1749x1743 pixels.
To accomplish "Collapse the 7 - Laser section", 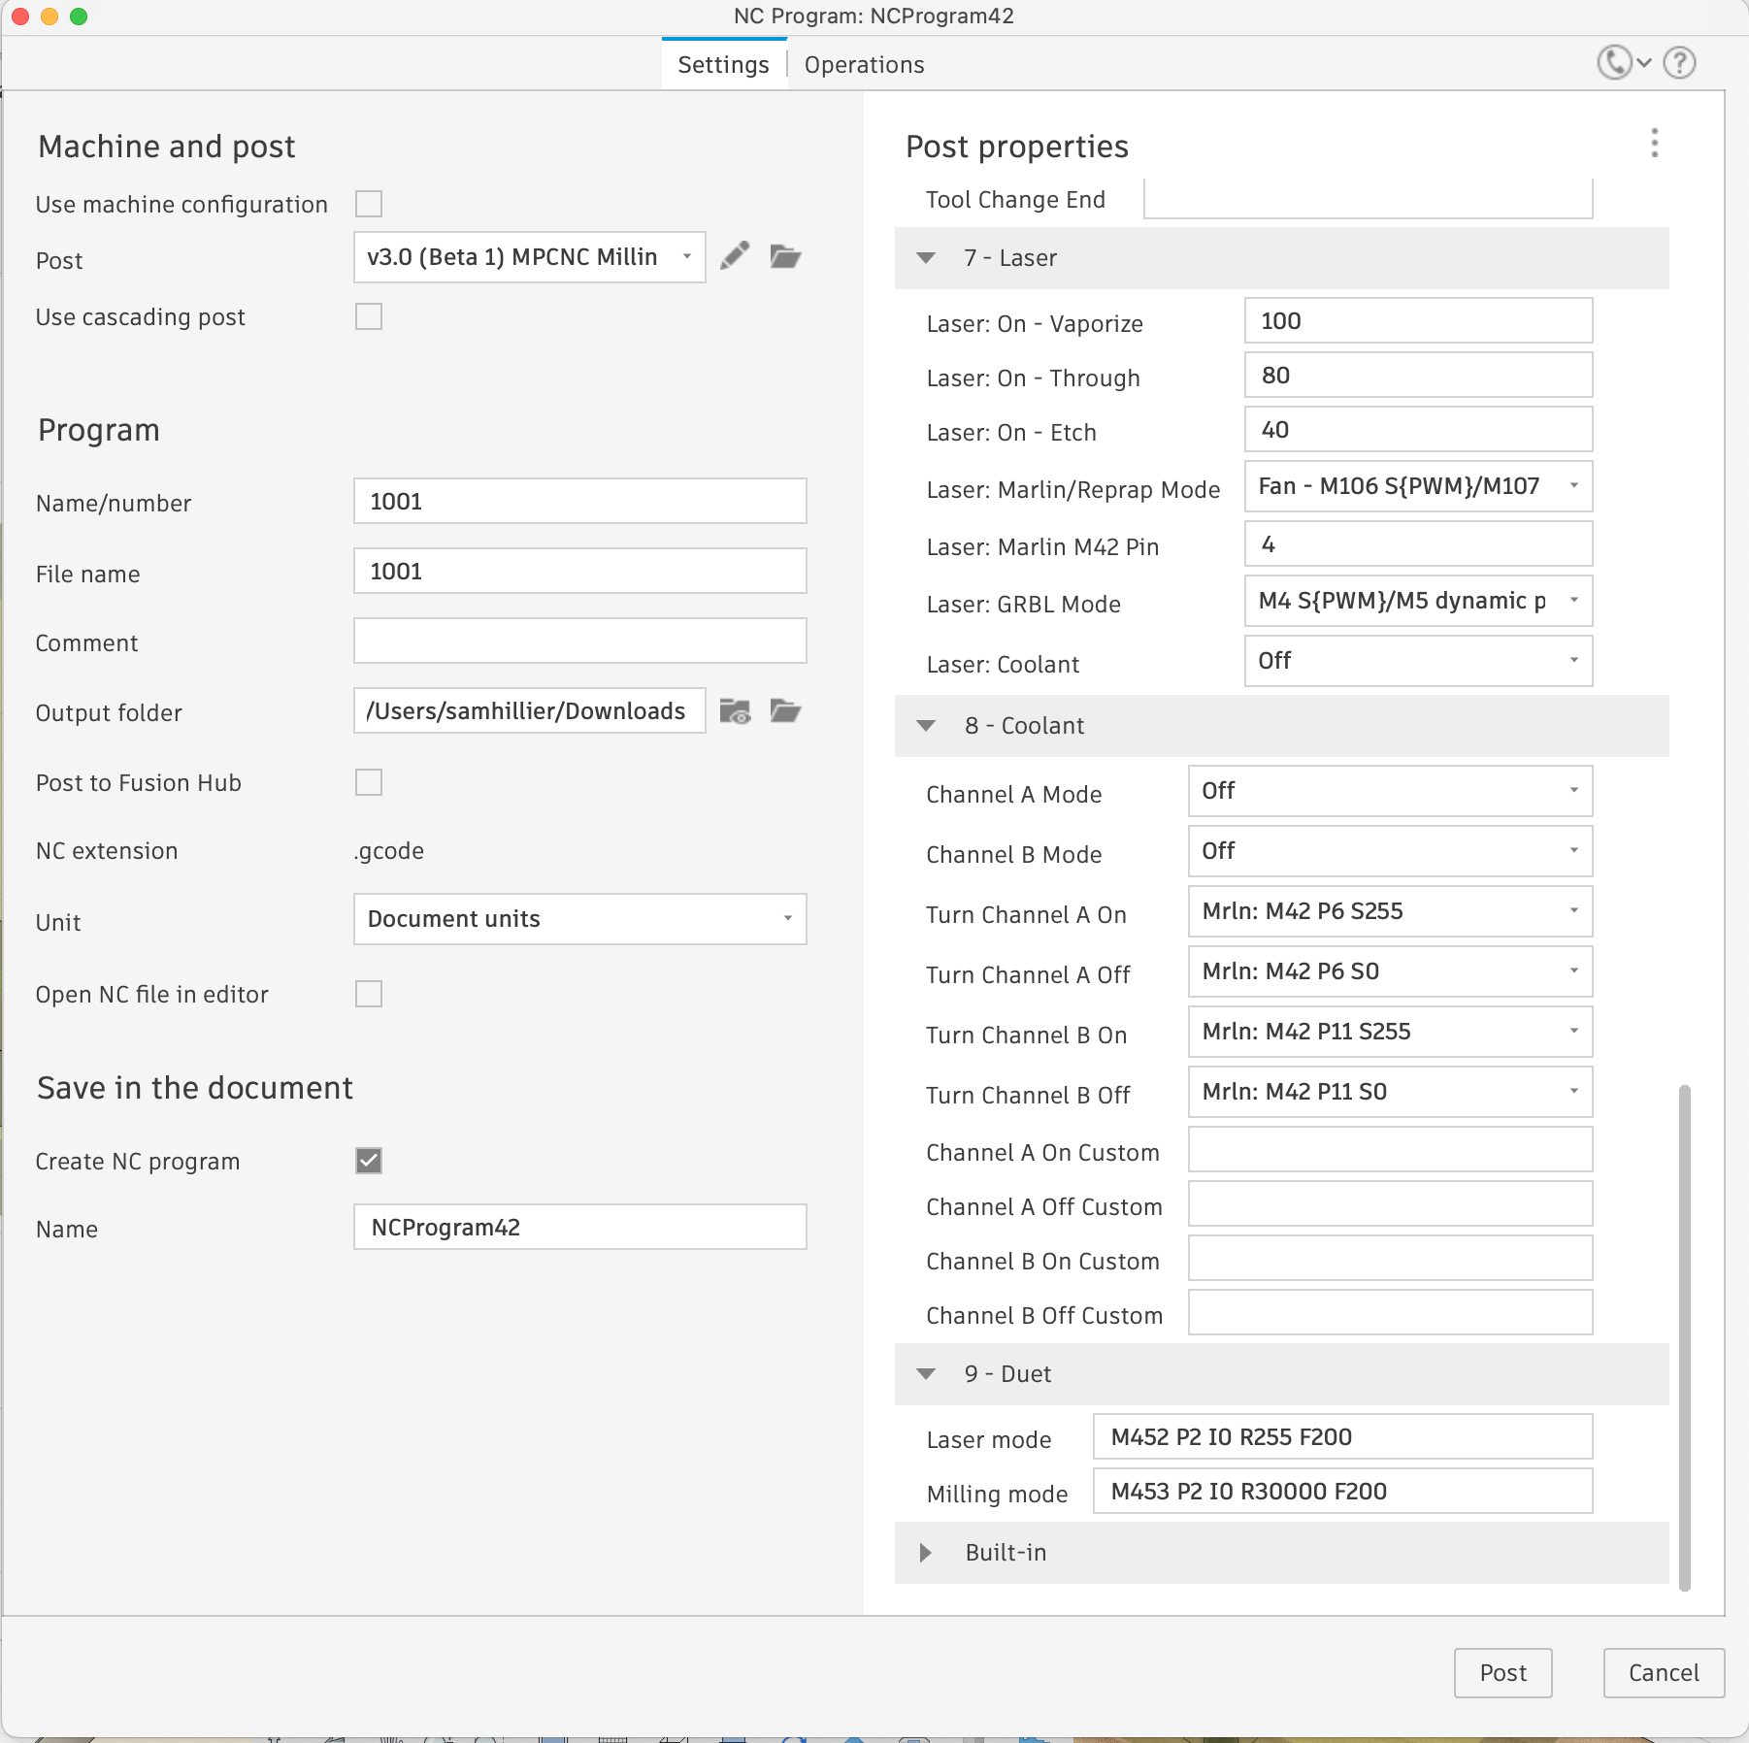I will click(x=926, y=258).
